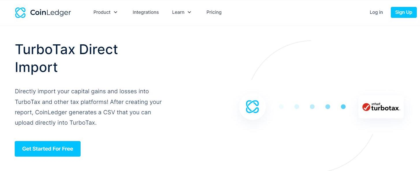Click the Log in link

point(376,12)
